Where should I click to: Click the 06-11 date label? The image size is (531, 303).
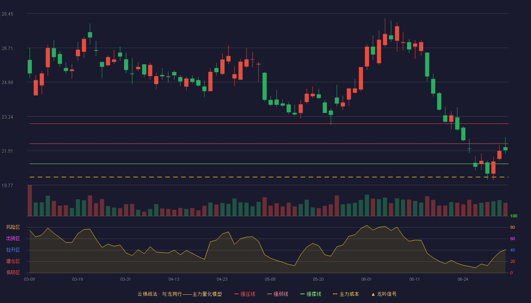[415, 279]
